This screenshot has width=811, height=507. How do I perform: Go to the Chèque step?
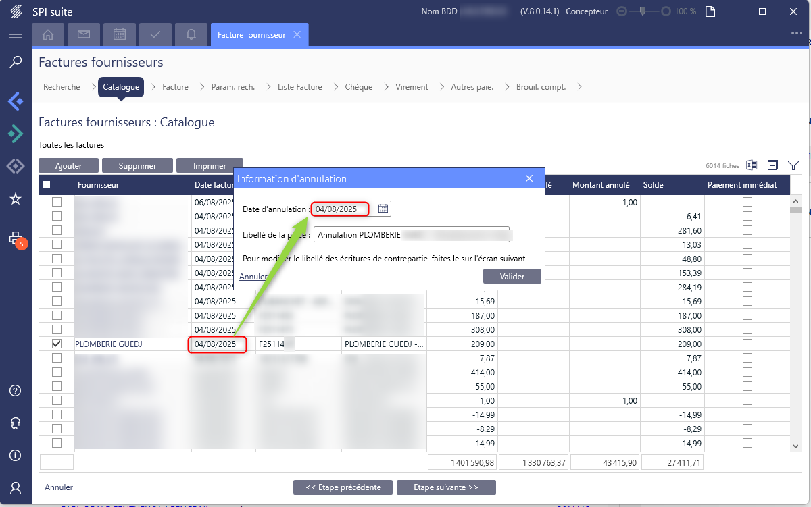coord(358,87)
